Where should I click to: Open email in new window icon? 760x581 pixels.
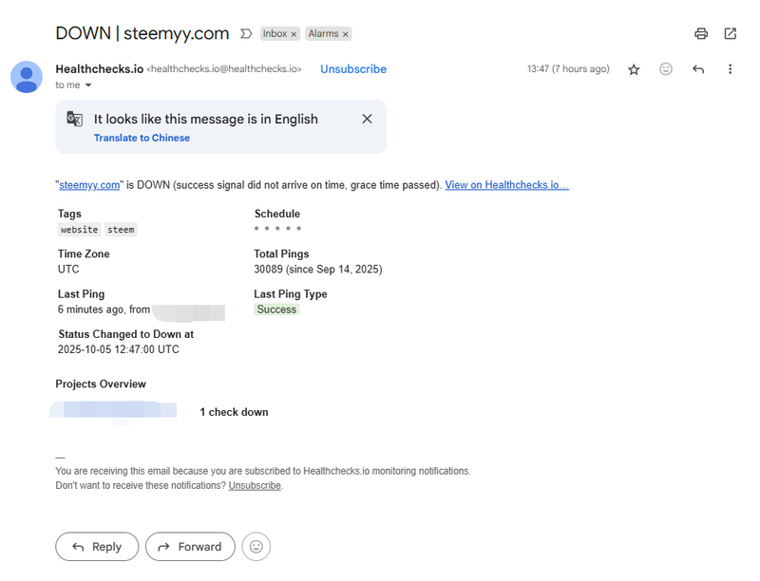tap(730, 33)
